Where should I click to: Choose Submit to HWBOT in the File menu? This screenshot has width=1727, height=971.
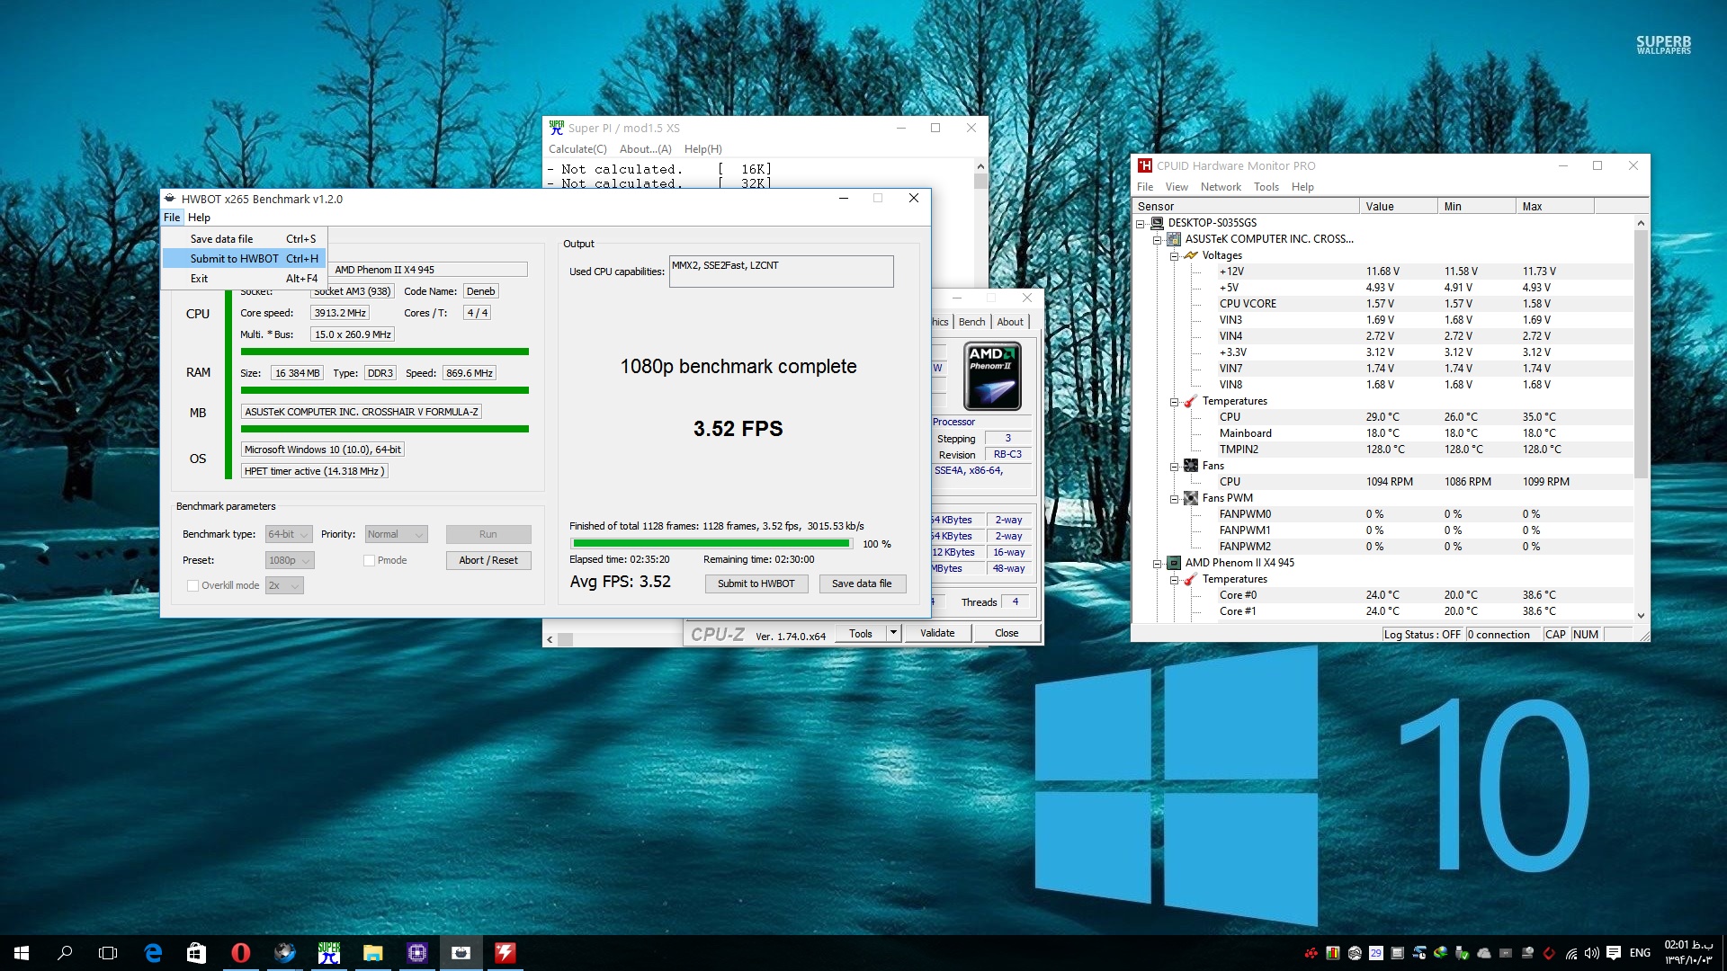[x=244, y=259]
